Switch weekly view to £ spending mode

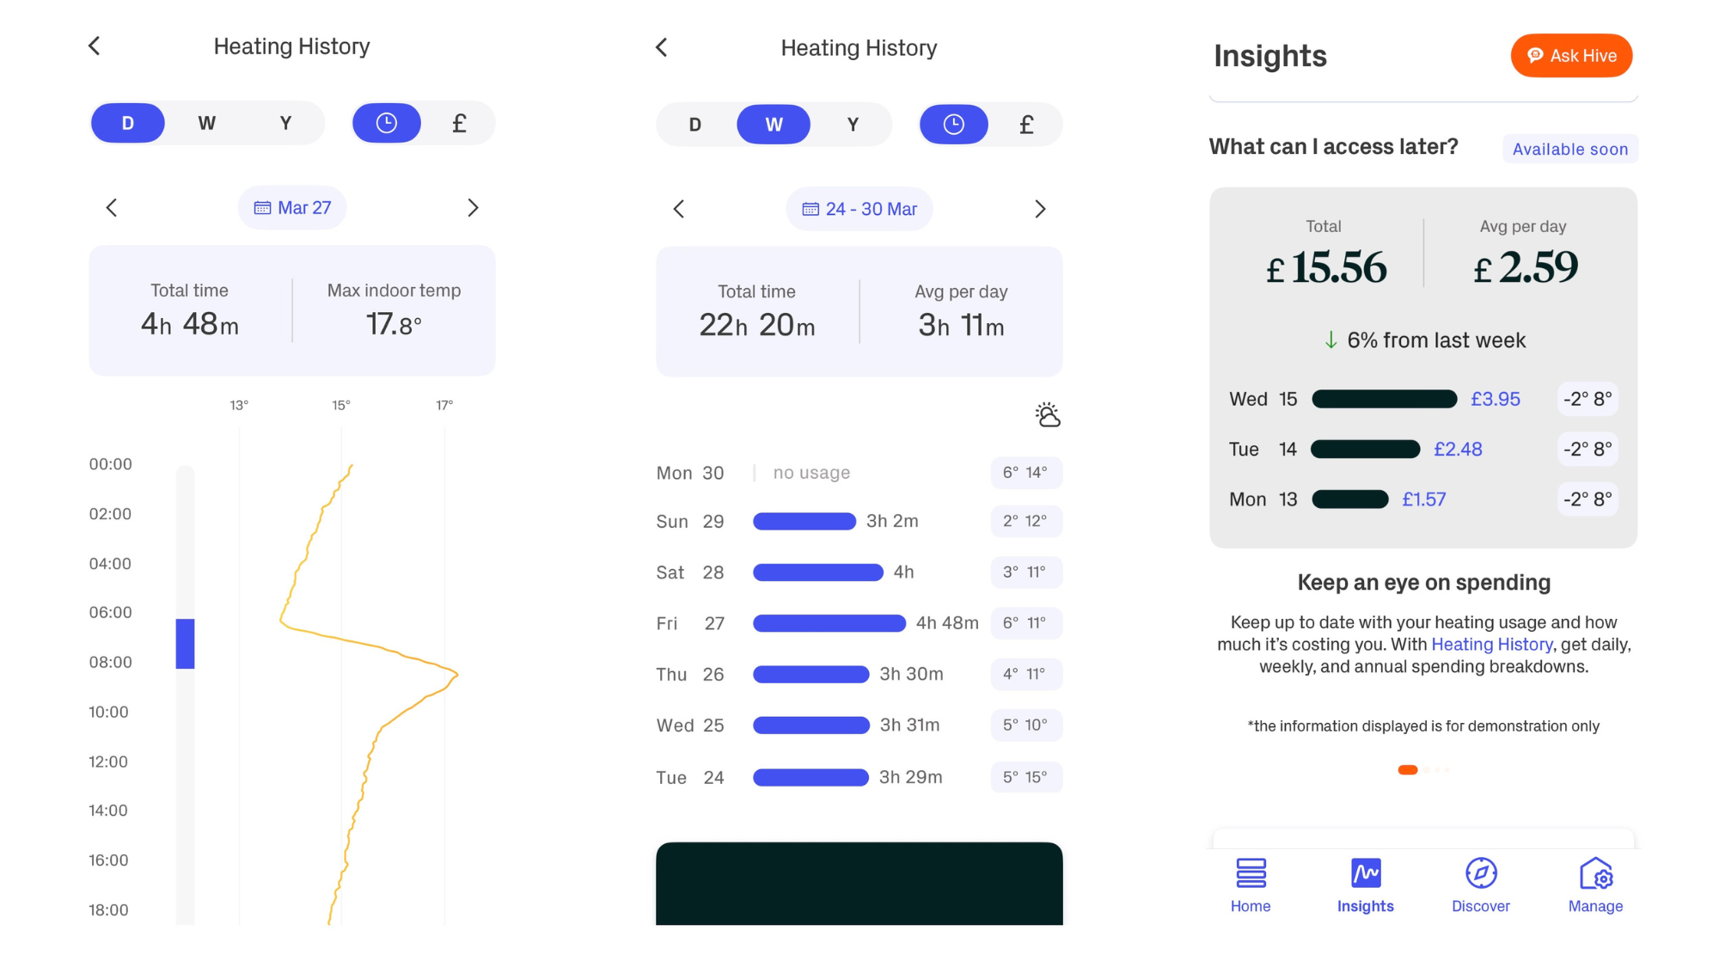[x=1025, y=124]
